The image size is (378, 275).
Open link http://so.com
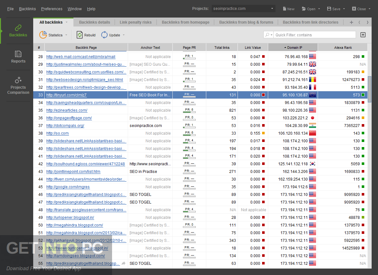tap(57, 133)
